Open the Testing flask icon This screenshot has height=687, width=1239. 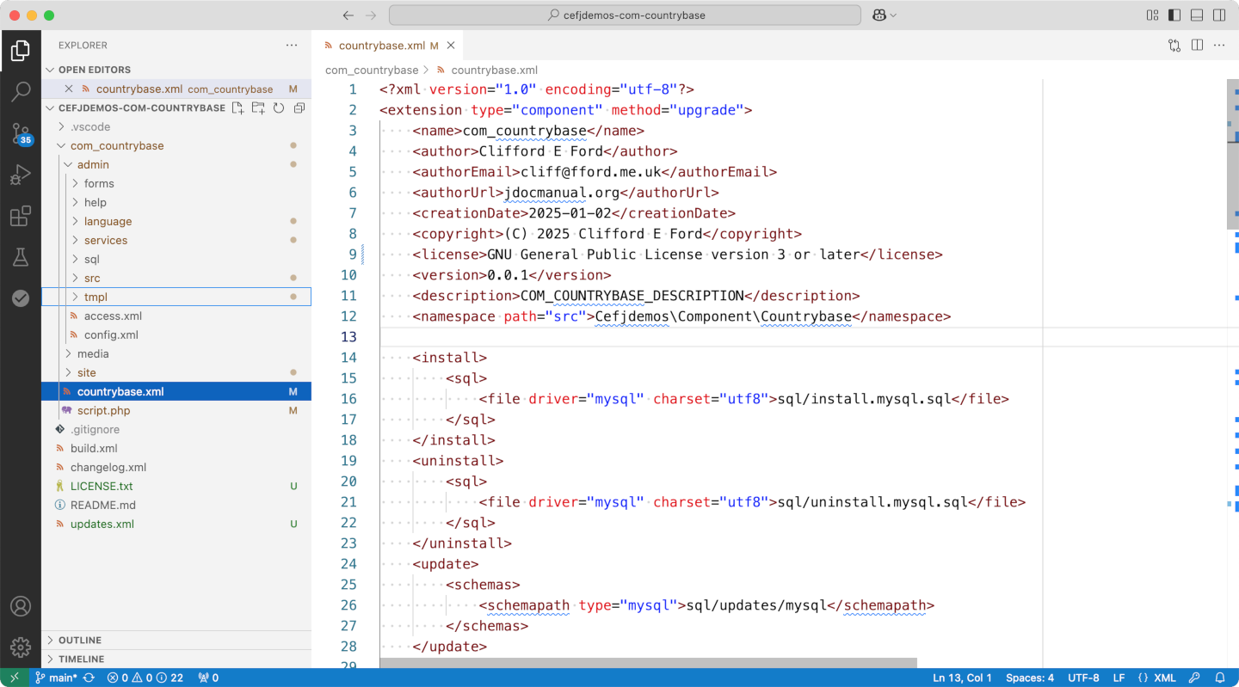21,257
